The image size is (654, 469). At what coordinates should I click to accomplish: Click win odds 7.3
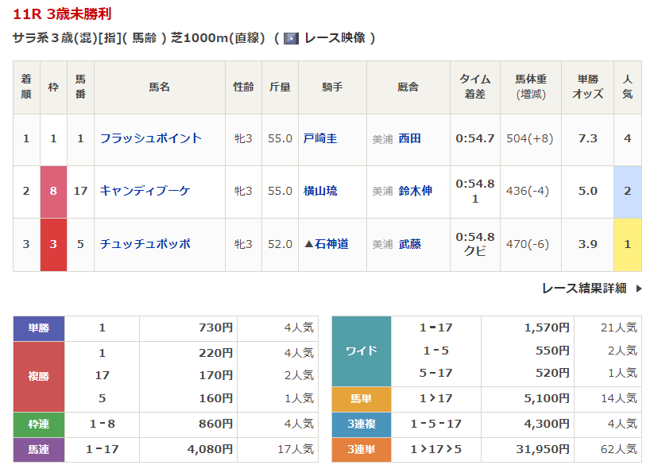point(587,138)
